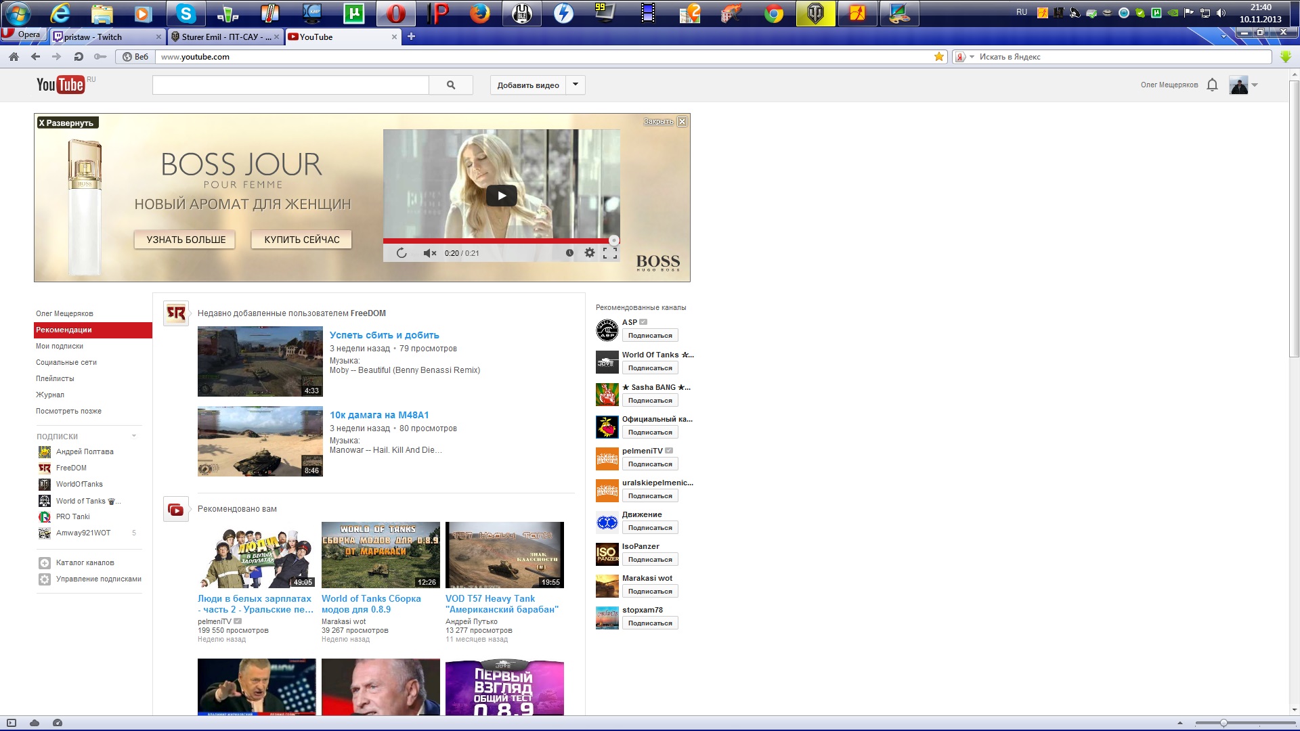This screenshot has height=731, width=1300.
Task: Open account menu arrow beside avatar
Action: click(1255, 85)
